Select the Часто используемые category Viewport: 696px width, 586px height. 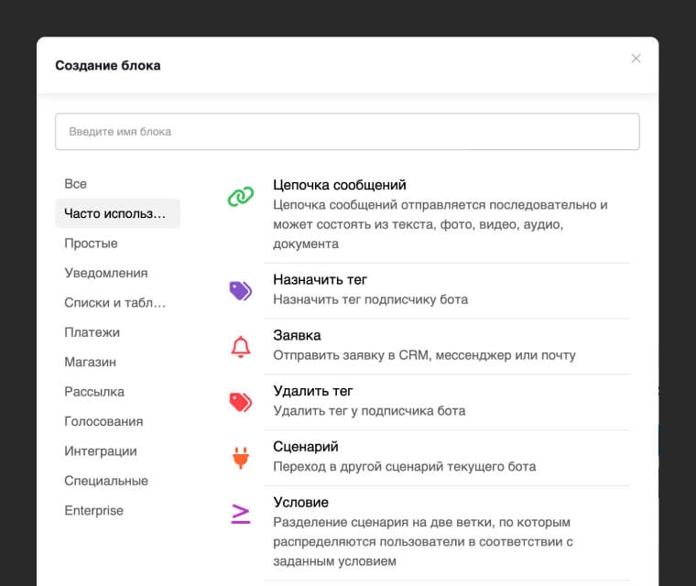[116, 213]
